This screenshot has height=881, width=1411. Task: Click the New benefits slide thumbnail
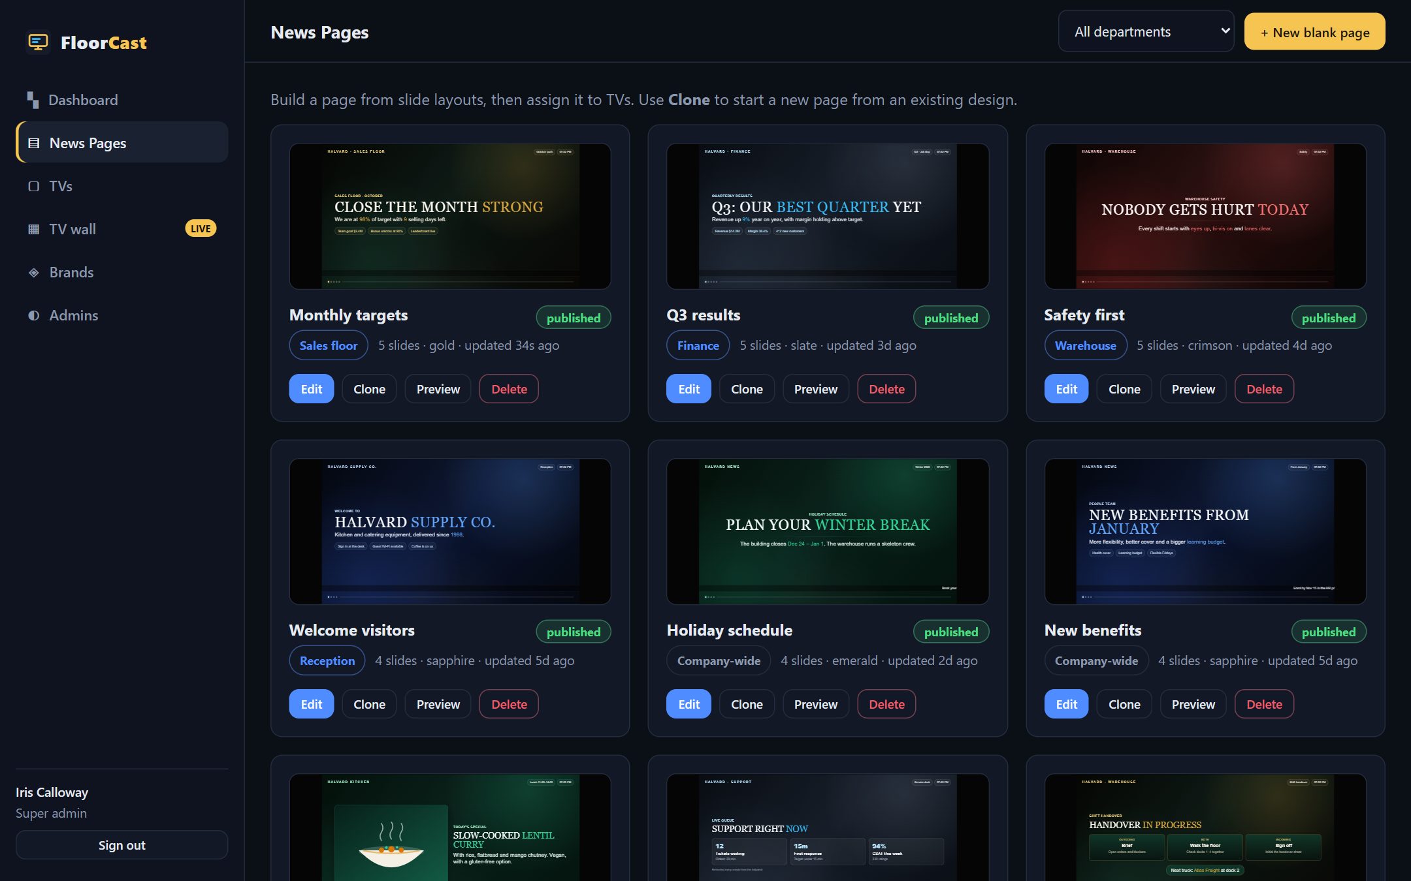(1205, 531)
